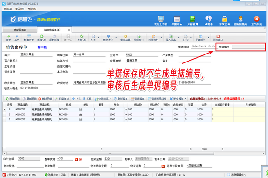Click 退出系统 red exit icon

256,21
